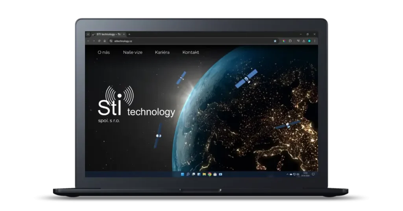Viewport: 403px width, 211px height.
Task: Open the Kontakt page link
Action: pos(190,52)
